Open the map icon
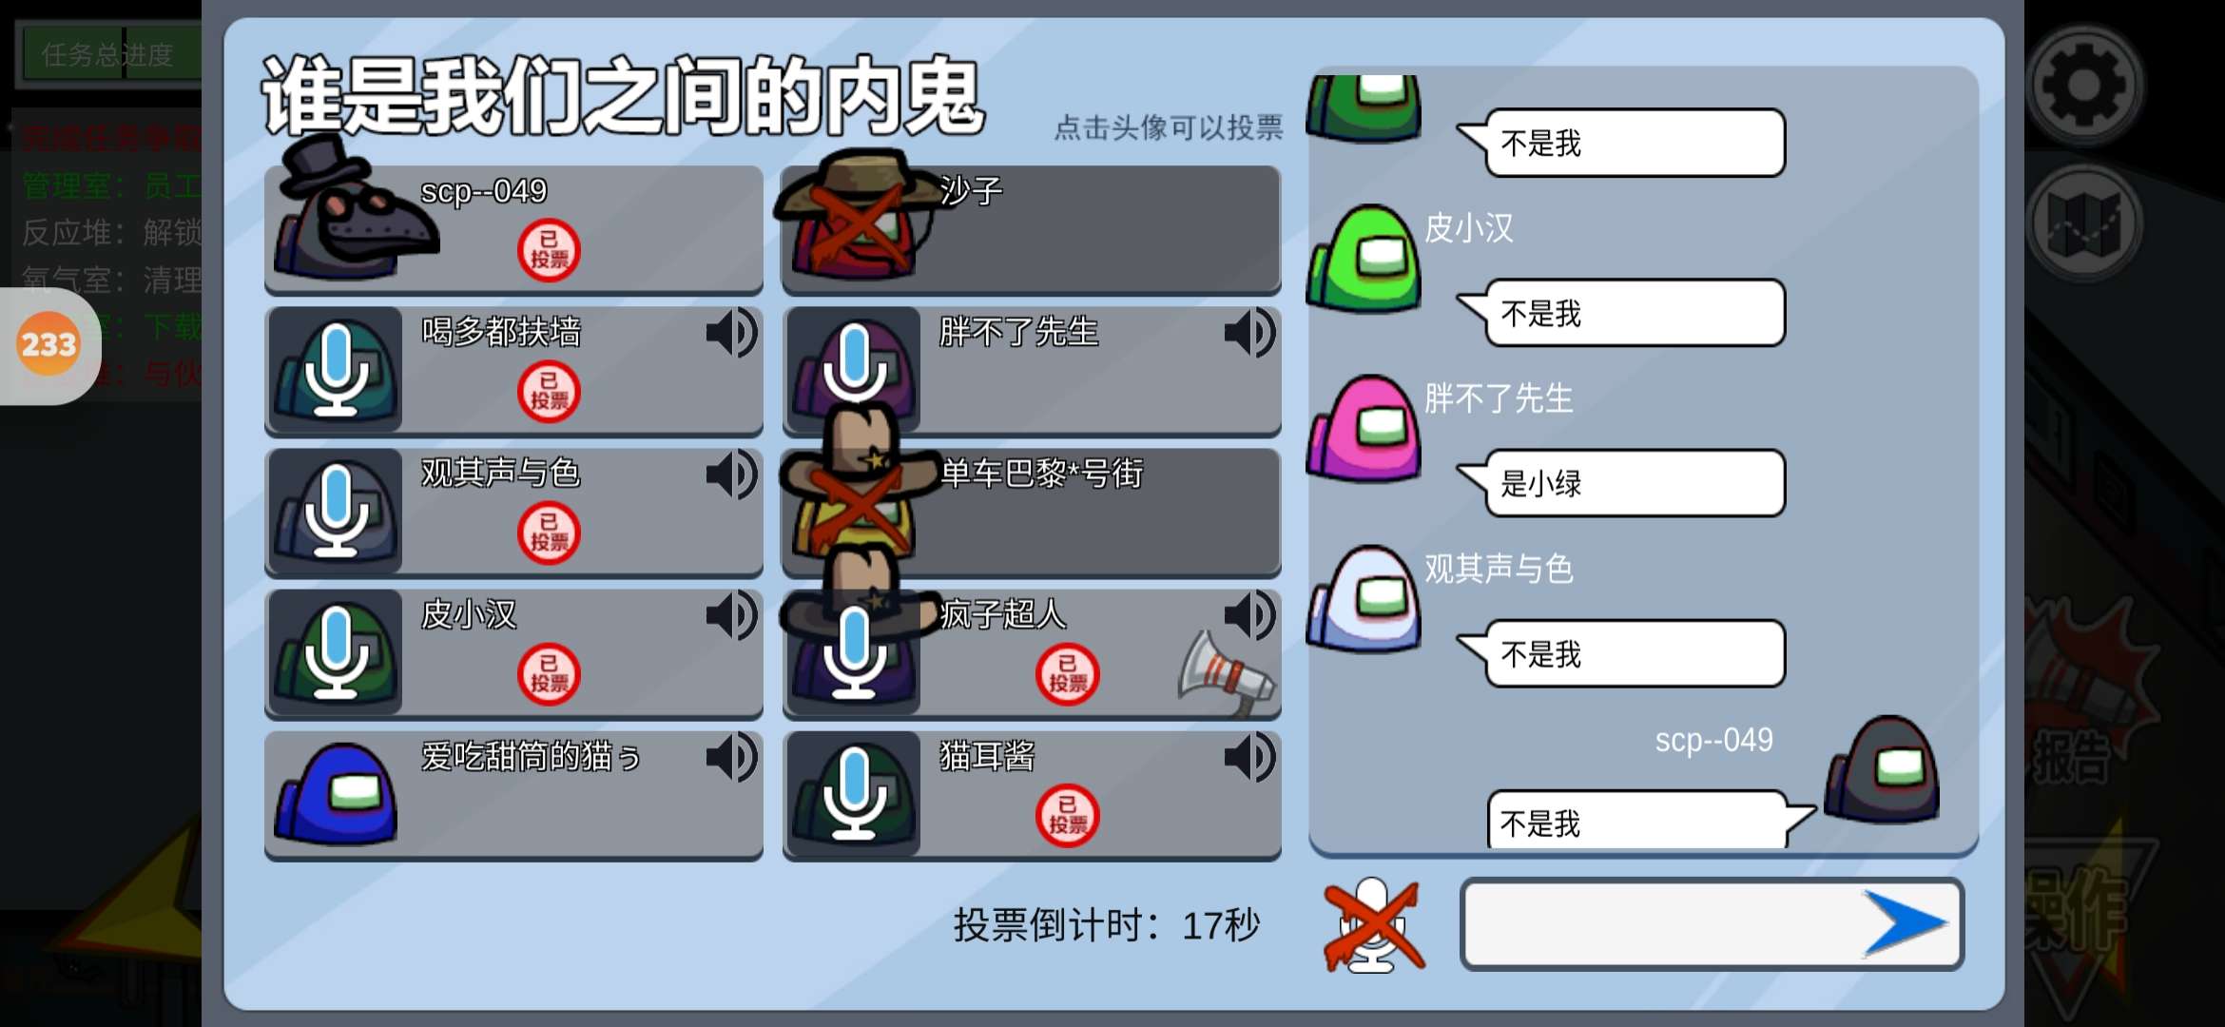2225x1027 pixels. pos(2083,223)
